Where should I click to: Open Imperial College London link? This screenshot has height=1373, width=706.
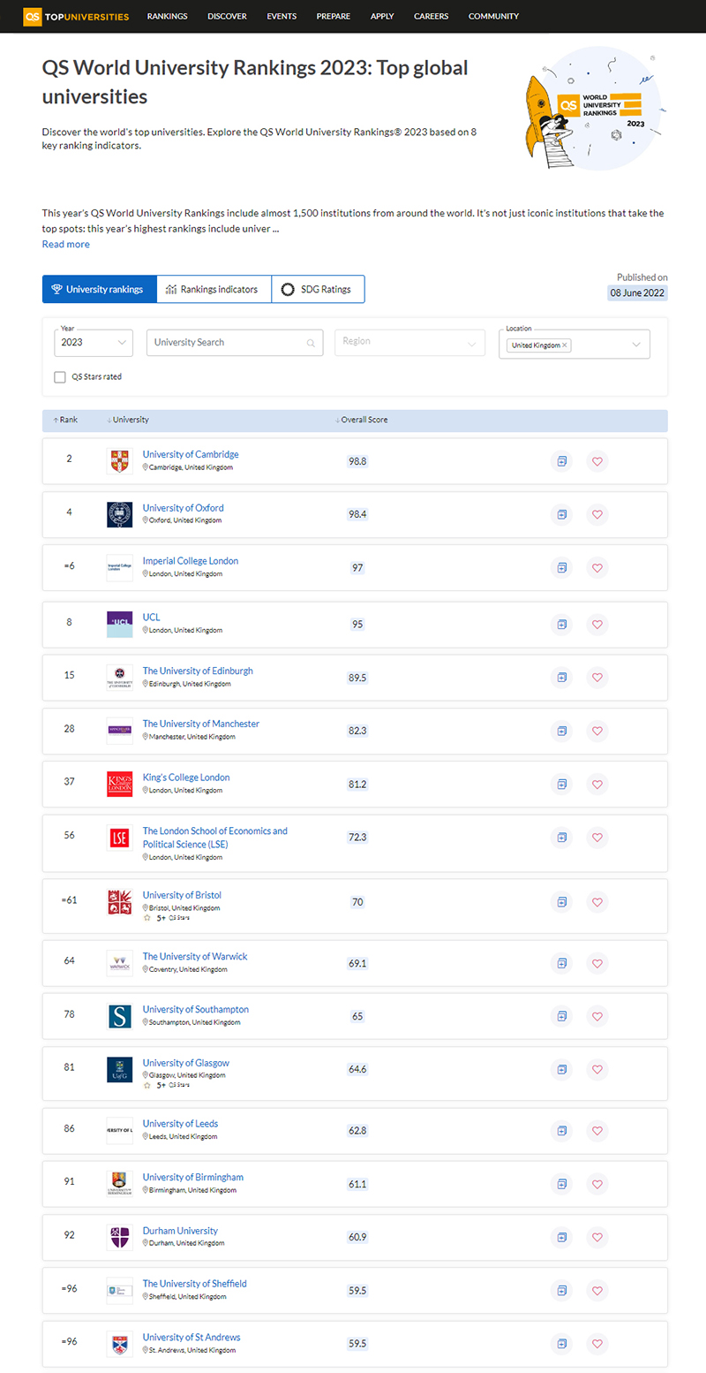[190, 561]
